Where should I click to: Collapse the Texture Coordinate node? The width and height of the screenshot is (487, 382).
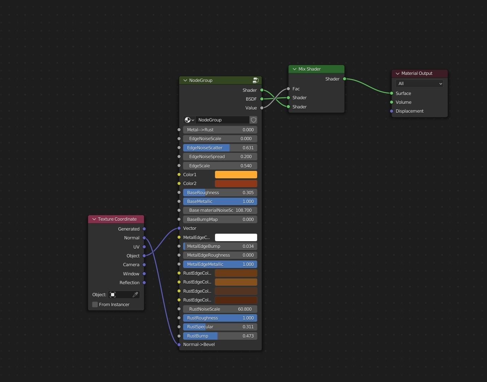94,219
